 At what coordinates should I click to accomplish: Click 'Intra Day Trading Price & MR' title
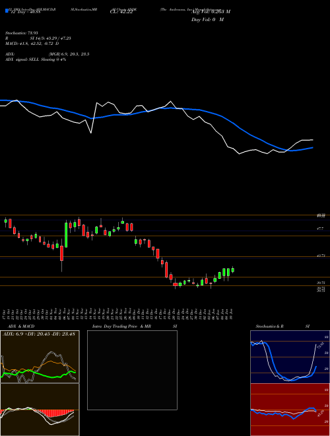click(x=122, y=326)
